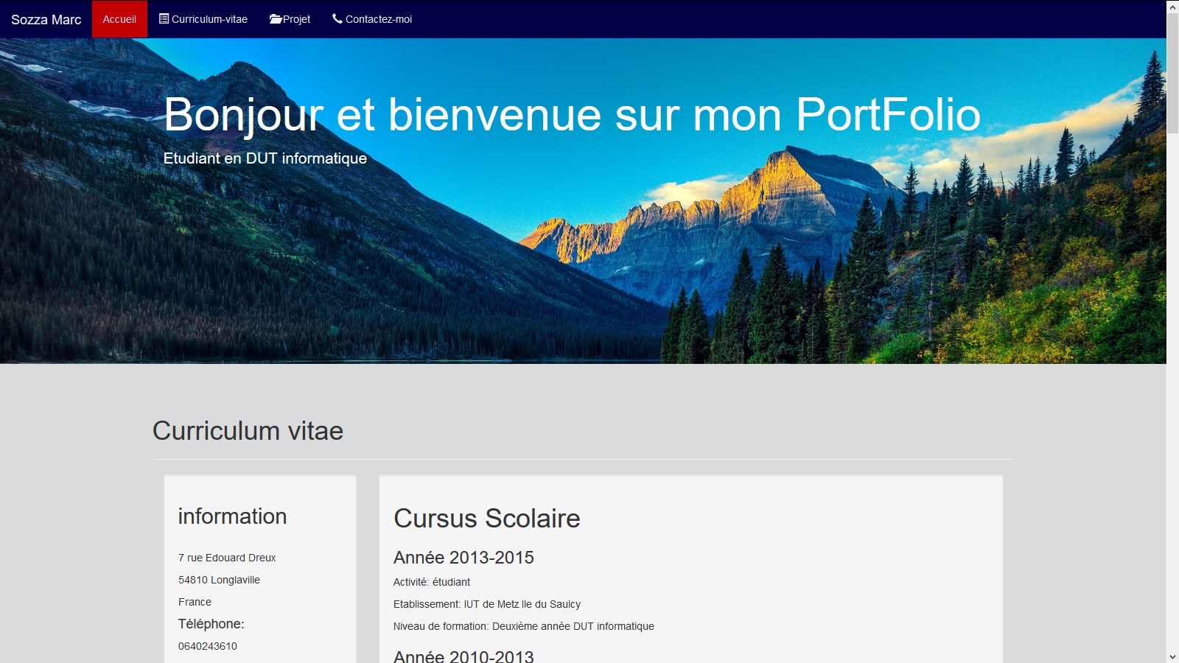Click the 'information' panel heading
Image resolution: width=1179 pixels, height=663 pixels.
(x=232, y=516)
